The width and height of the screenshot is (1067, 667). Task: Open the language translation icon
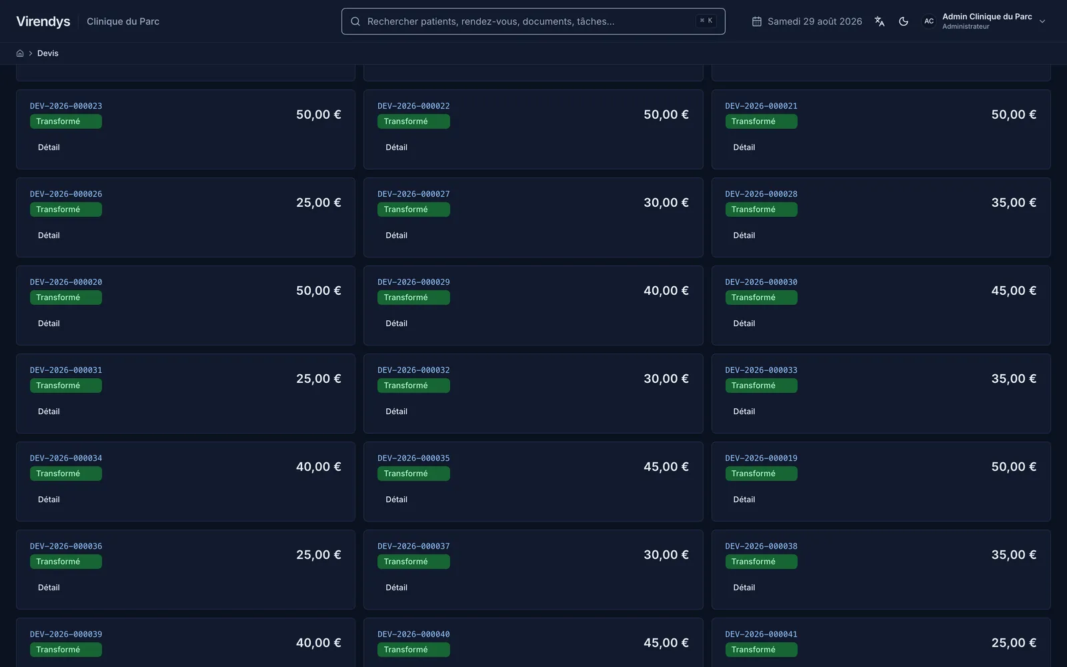[880, 21]
